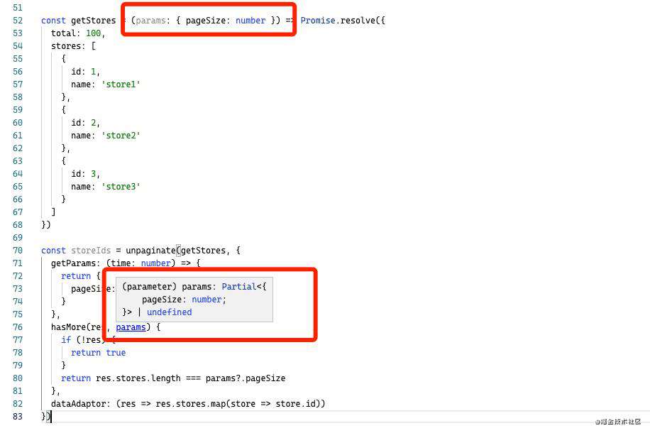Click the 'if (!res)' condition on line 77

coord(83,340)
